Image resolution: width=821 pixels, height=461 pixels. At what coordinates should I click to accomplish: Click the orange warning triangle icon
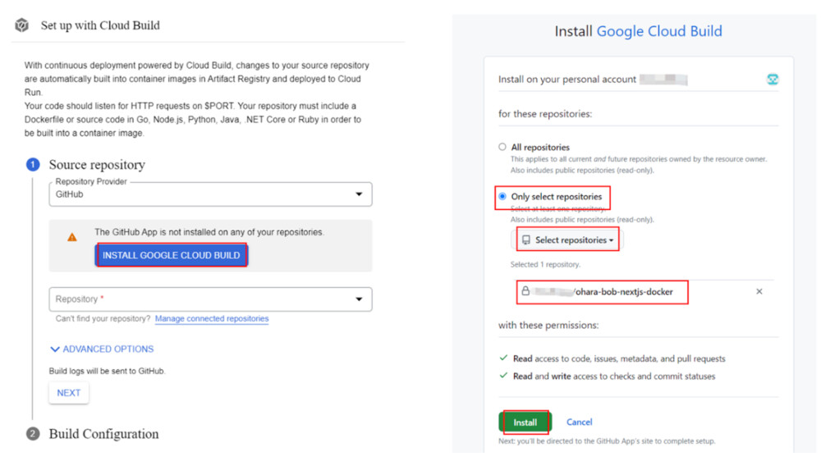(72, 237)
